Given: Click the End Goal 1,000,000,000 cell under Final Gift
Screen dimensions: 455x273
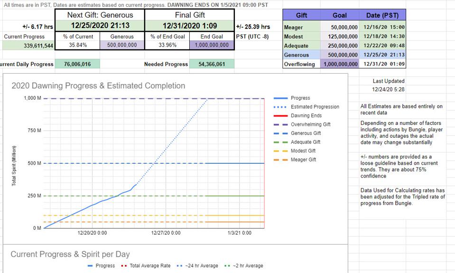Looking at the screenshot, I should (212, 45).
